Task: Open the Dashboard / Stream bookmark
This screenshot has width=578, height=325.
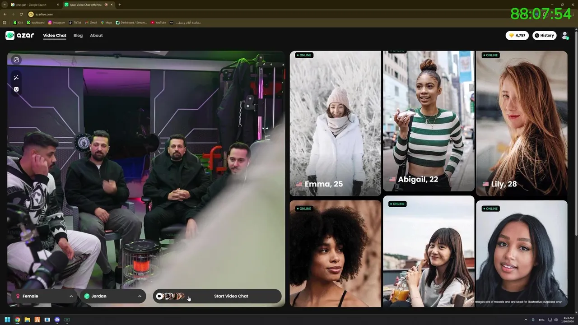Action: [x=131, y=23]
